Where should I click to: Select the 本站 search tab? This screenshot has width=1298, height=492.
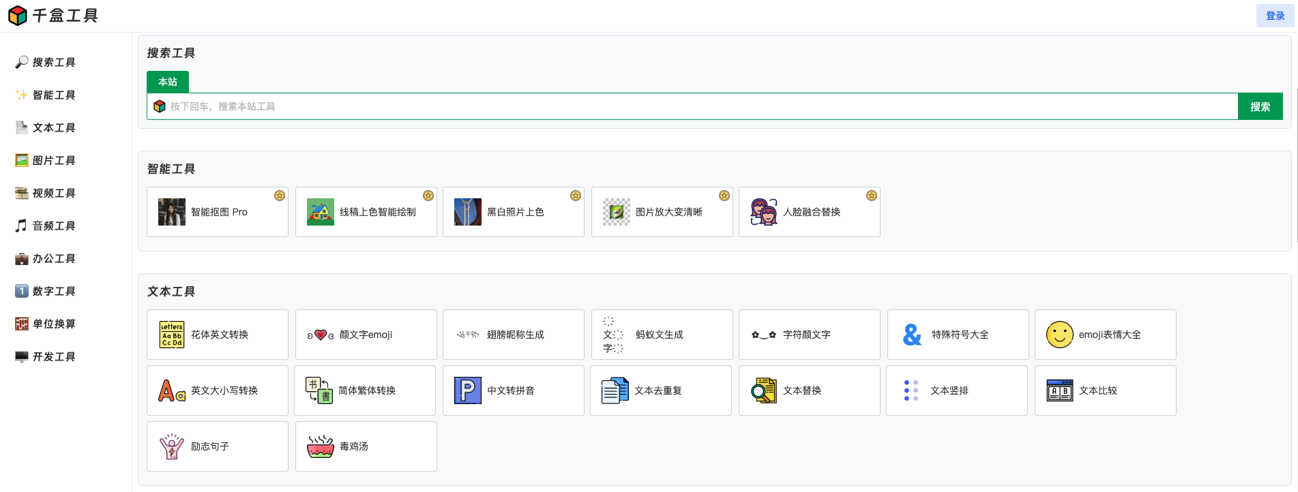(x=168, y=82)
